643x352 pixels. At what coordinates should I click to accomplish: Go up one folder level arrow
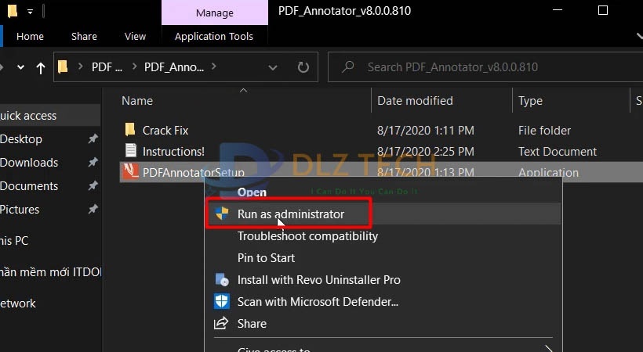[x=40, y=68]
